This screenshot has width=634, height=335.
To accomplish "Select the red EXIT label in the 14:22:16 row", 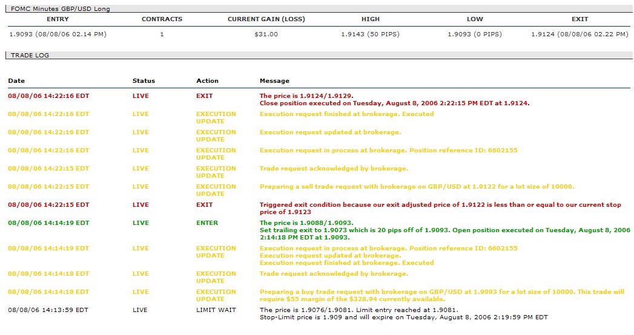I will click(x=204, y=96).
